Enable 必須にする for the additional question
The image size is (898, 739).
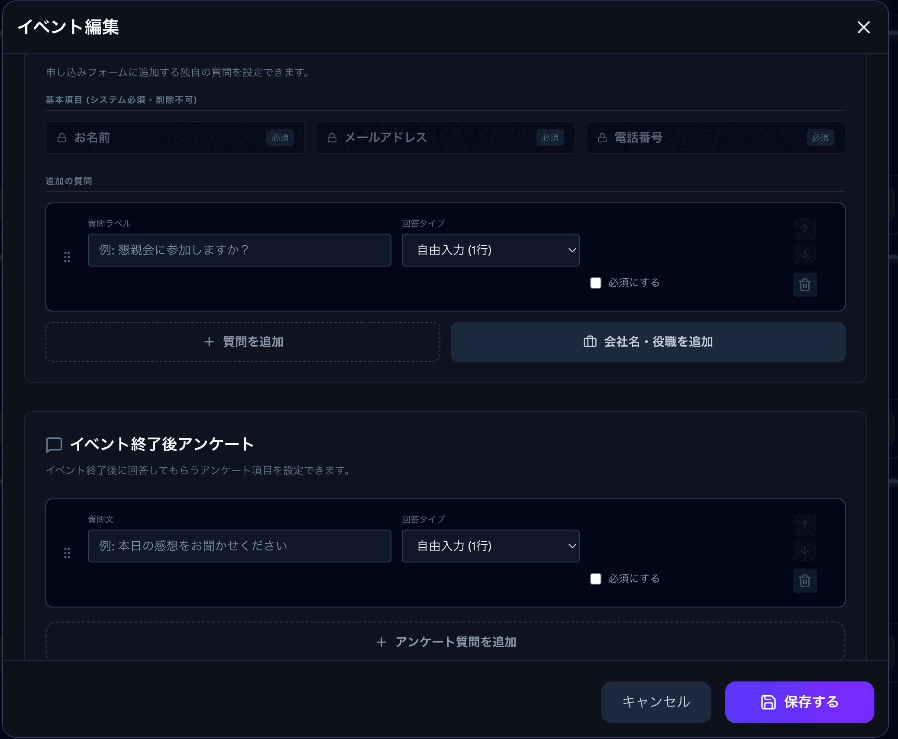point(596,283)
